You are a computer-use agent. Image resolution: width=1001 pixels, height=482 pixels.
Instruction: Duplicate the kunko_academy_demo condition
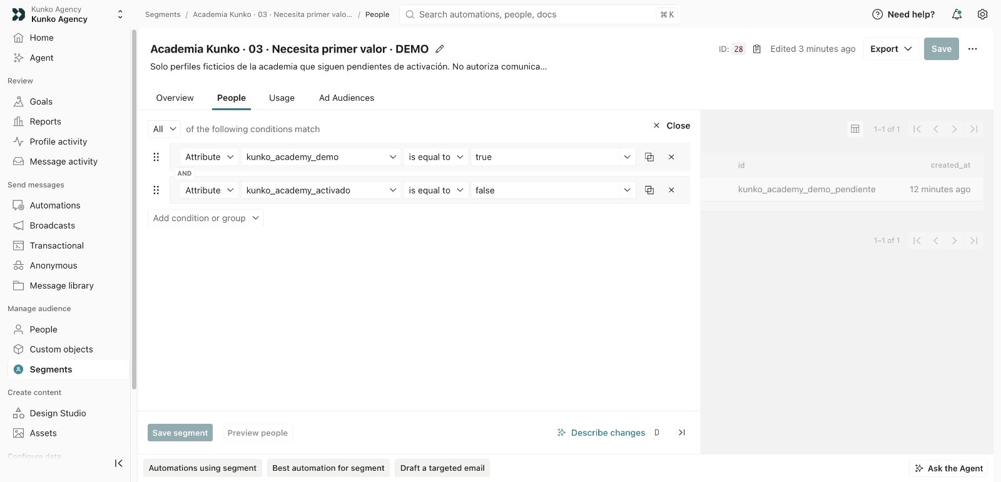click(x=649, y=157)
